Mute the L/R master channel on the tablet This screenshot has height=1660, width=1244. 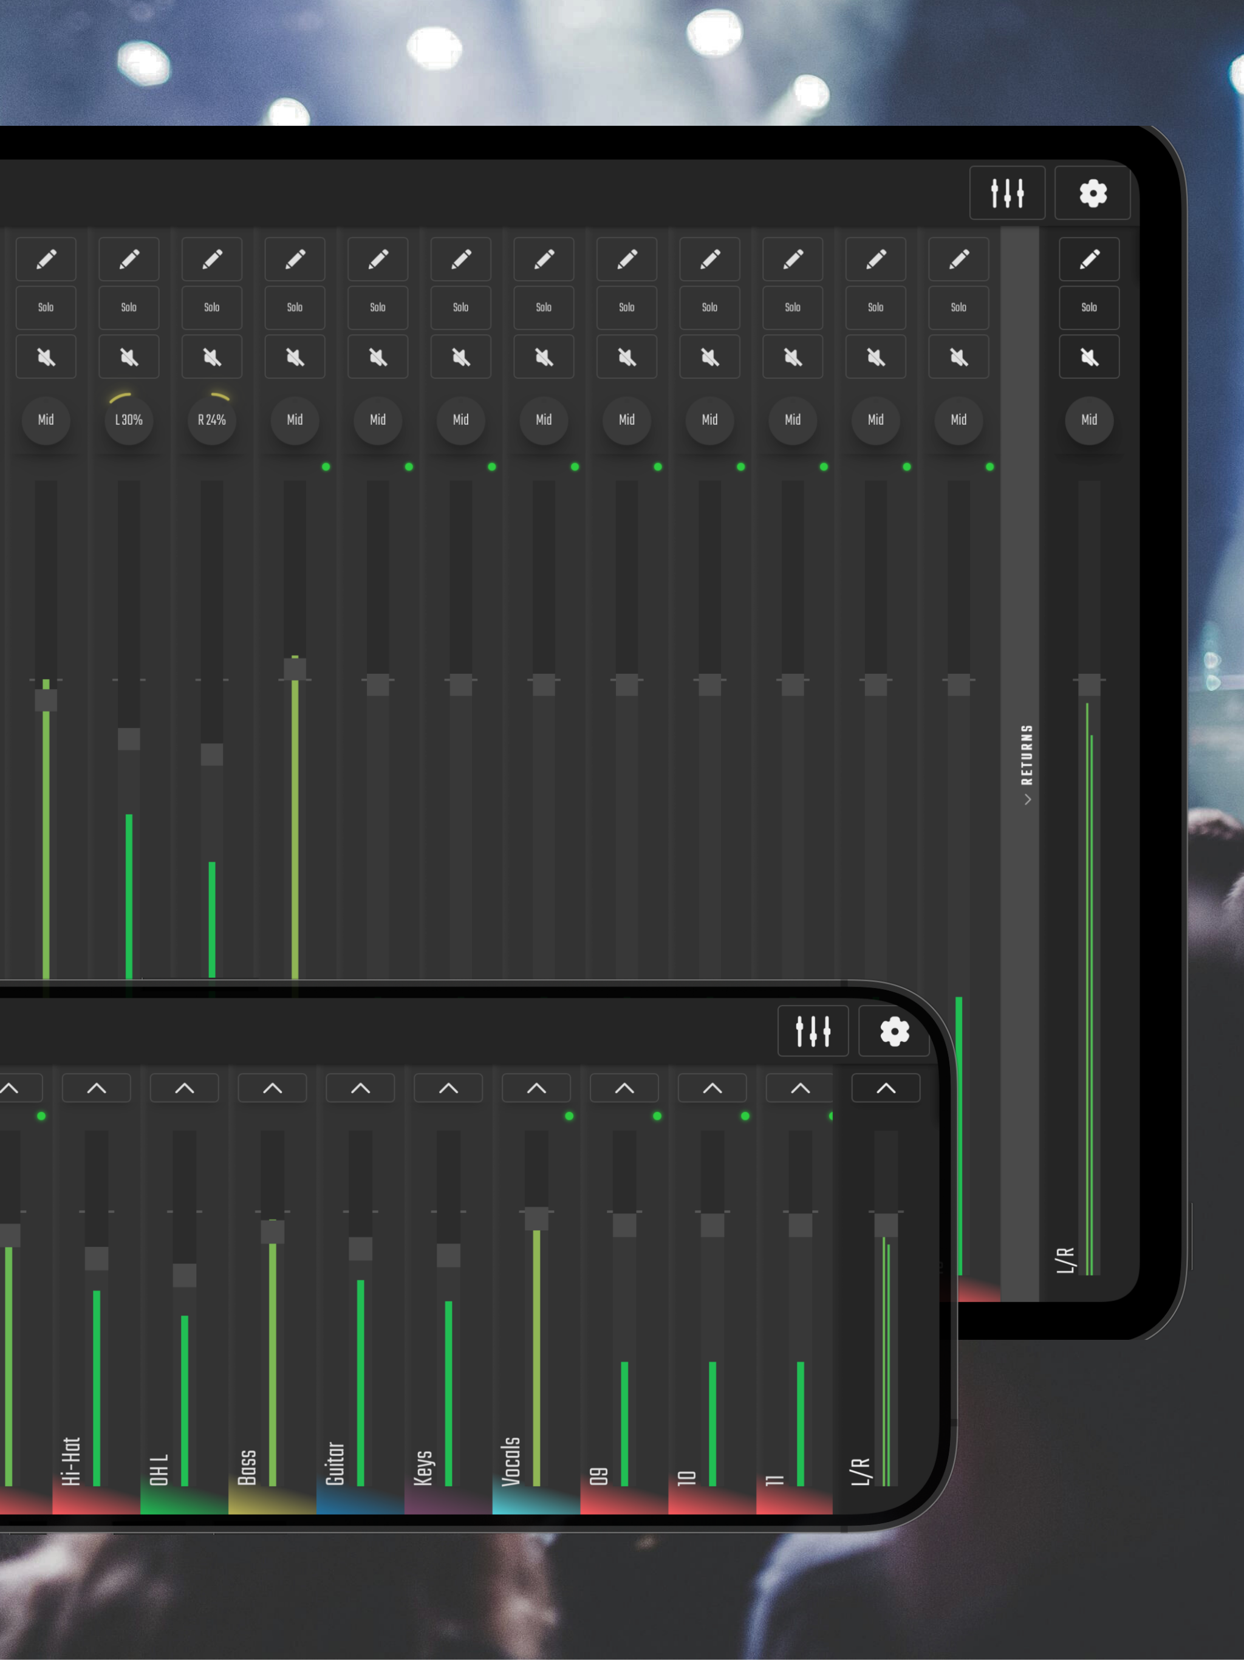coord(1090,357)
